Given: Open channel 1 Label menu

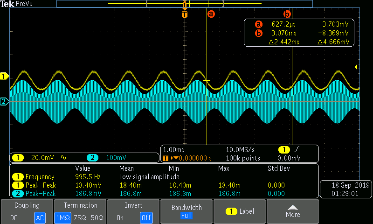Looking at the screenshot, I should 240,211.
